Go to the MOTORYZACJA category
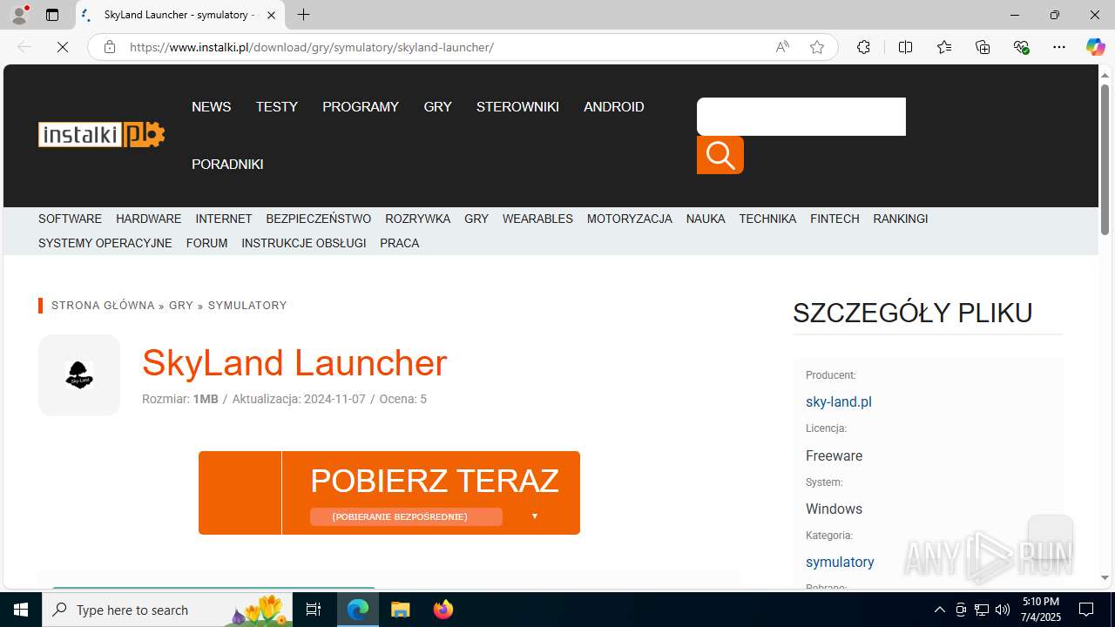The height and width of the screenshot is (627, 1115). point(630,219)
